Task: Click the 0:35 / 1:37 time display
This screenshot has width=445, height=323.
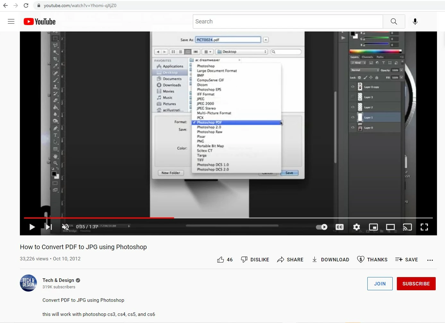Action: tap(87, 227)
